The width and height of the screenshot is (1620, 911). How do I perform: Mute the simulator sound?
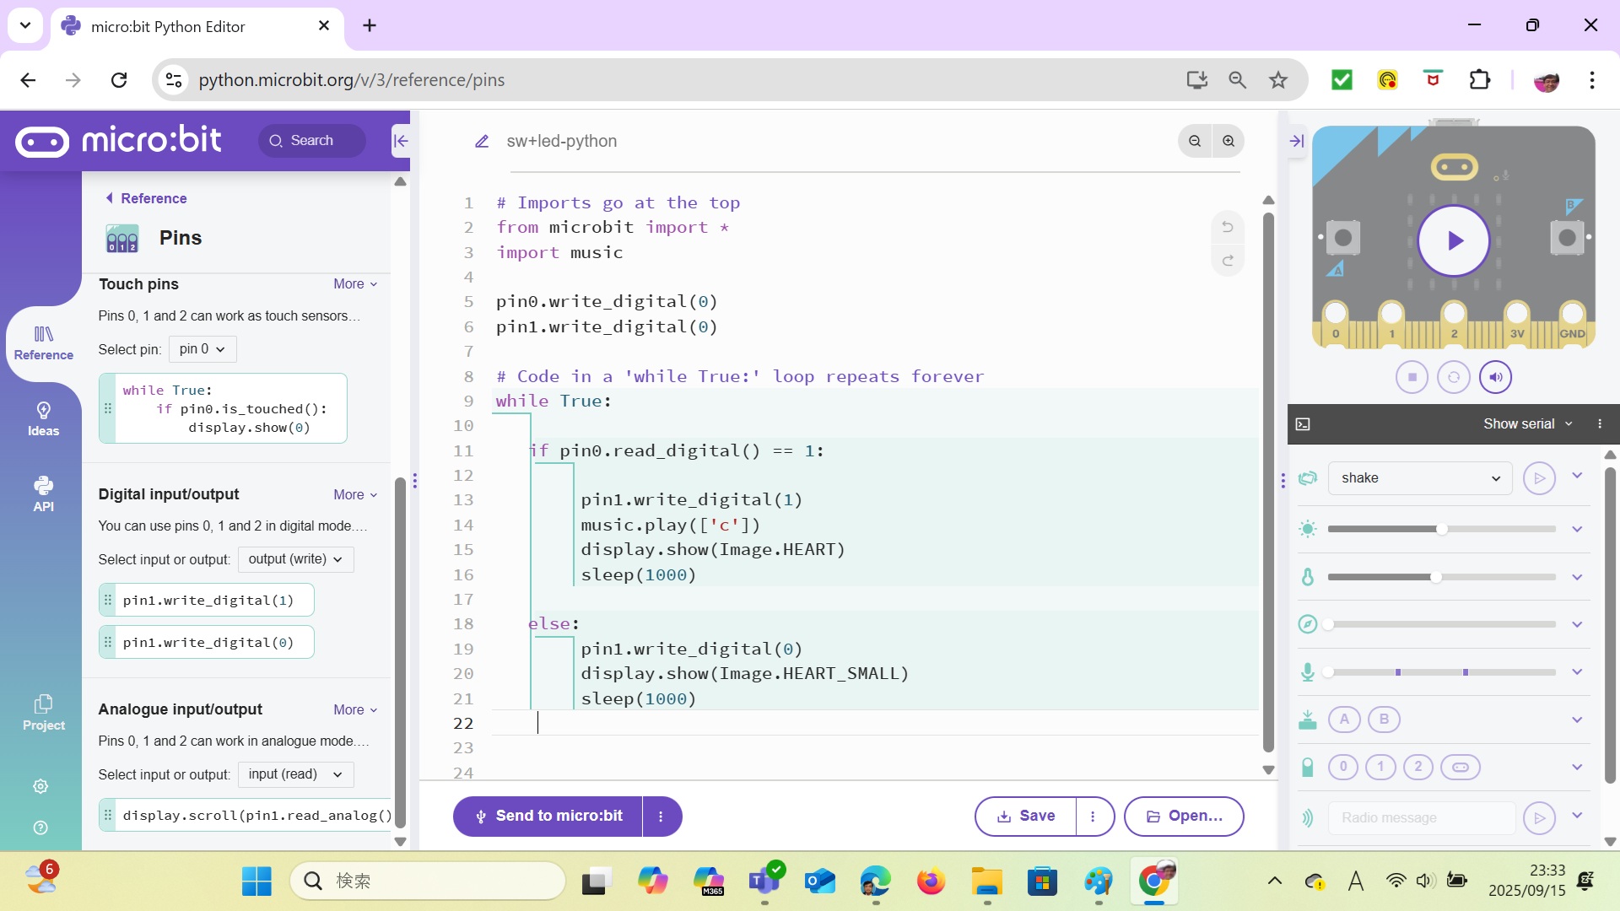pos(1495,377)
